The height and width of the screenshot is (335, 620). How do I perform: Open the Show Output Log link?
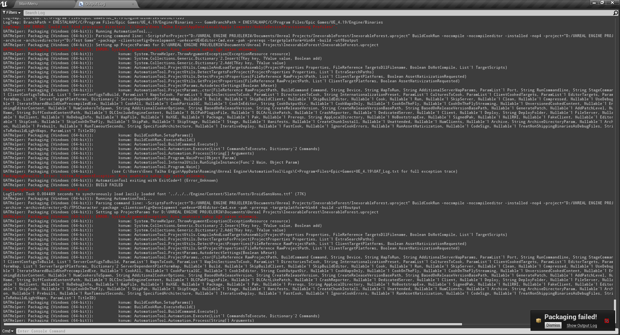[582, 326]
